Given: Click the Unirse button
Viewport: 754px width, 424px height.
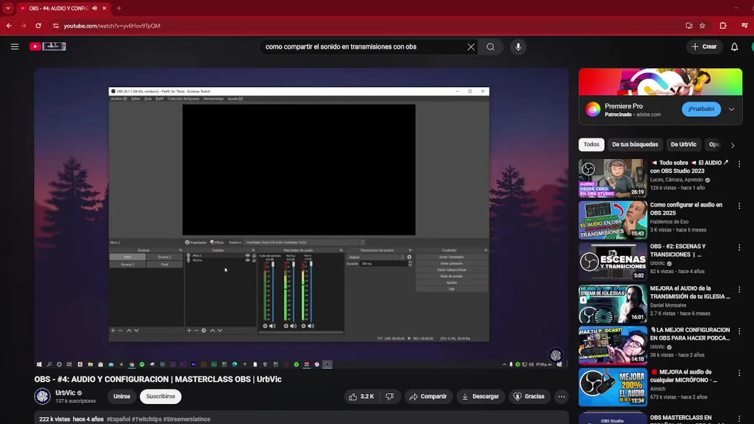Looking at the screenshot, I should pos(122,396).
